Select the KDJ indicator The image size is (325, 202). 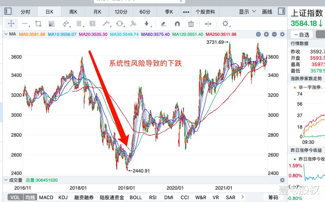coord(63,198)
